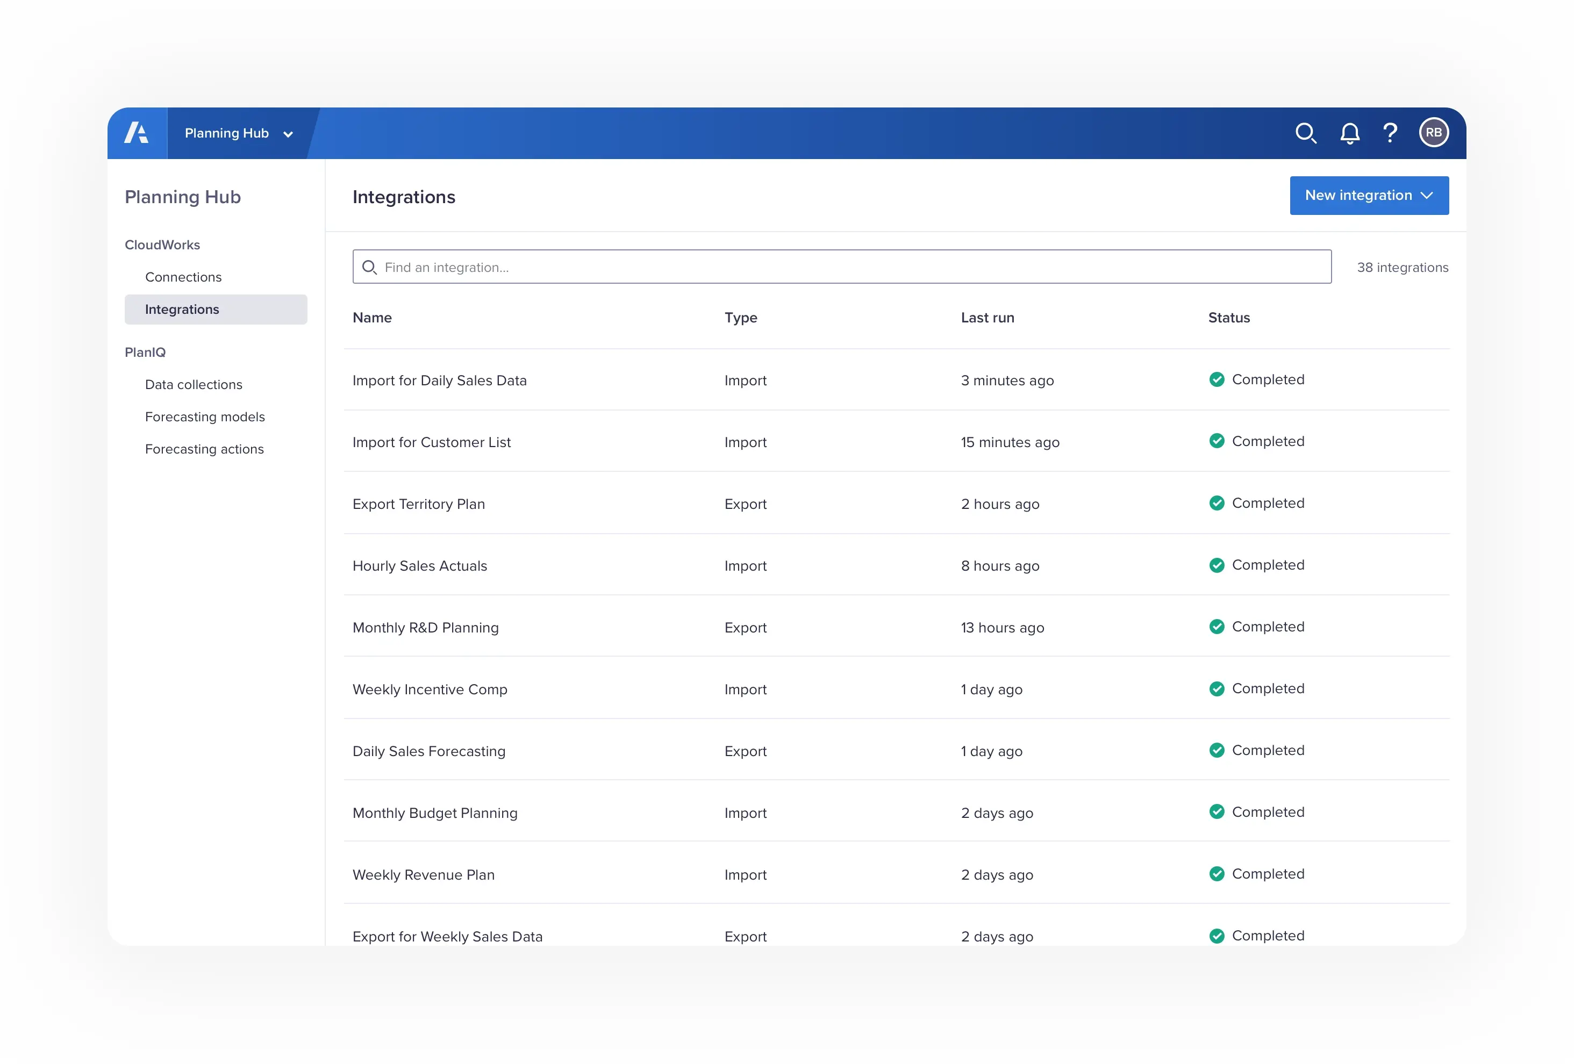
Task: Open Forecasting models section
Action: coord(204,417)
